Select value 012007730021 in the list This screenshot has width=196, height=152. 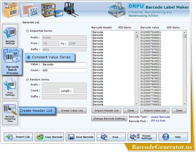tap(151, 96)
